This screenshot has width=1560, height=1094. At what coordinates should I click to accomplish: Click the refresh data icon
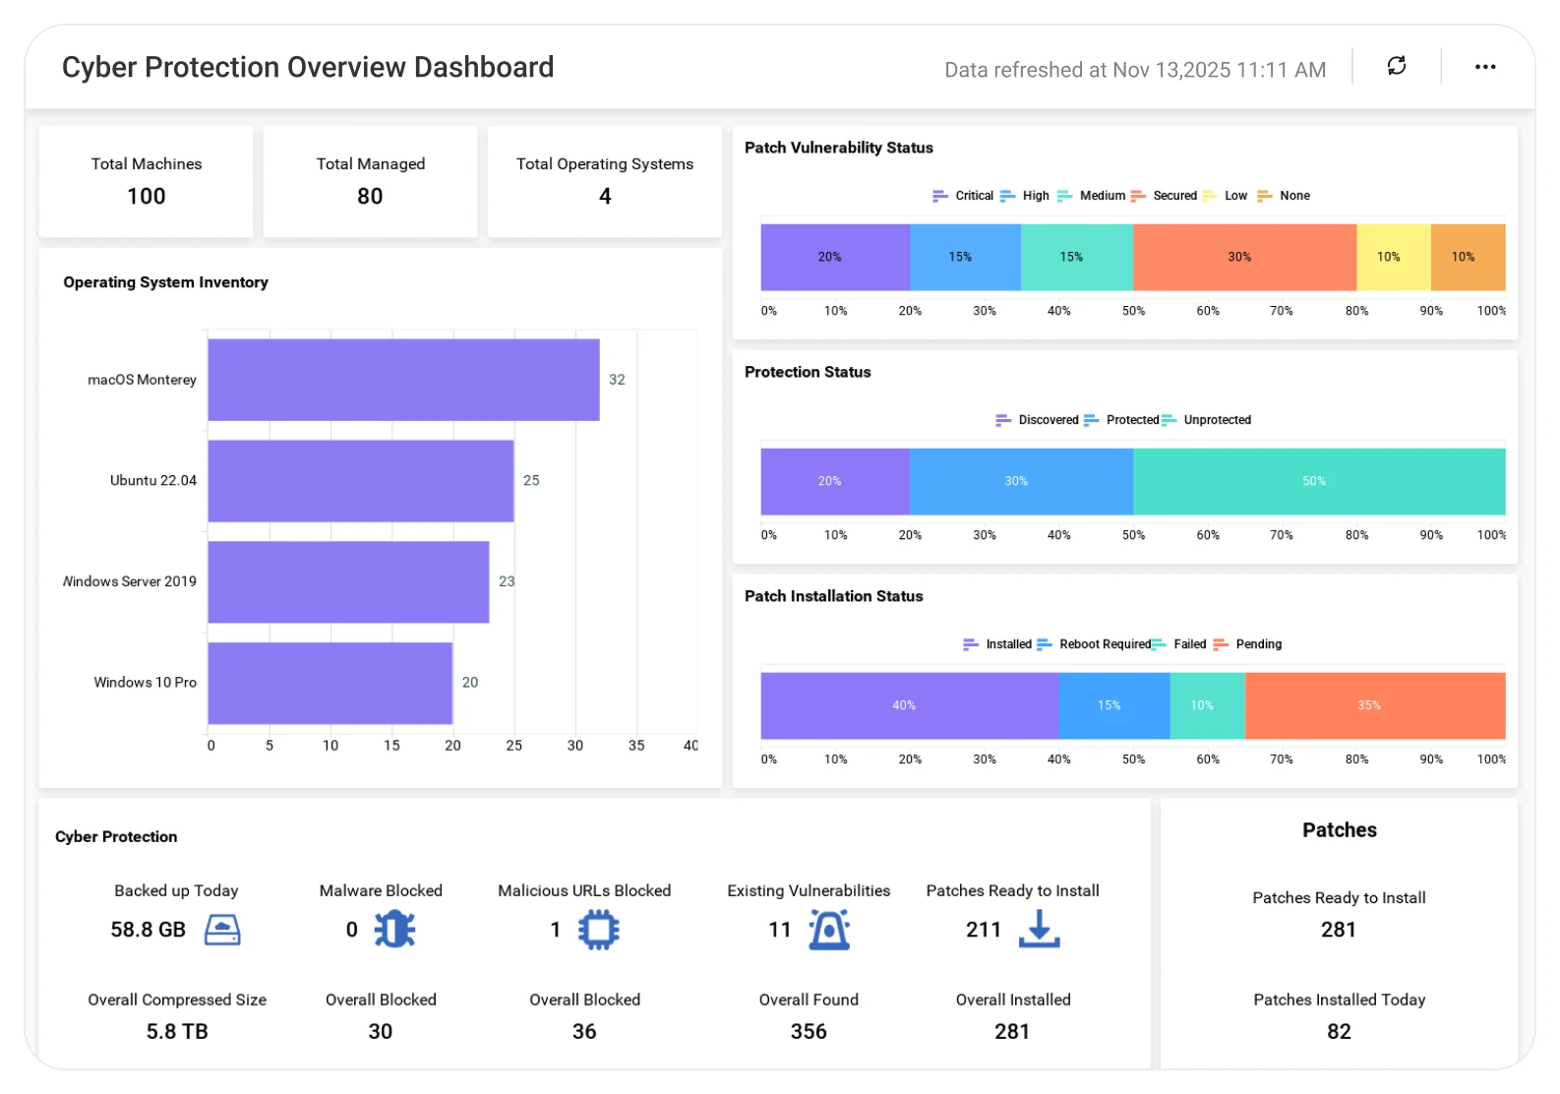(x=1396, y=66)
